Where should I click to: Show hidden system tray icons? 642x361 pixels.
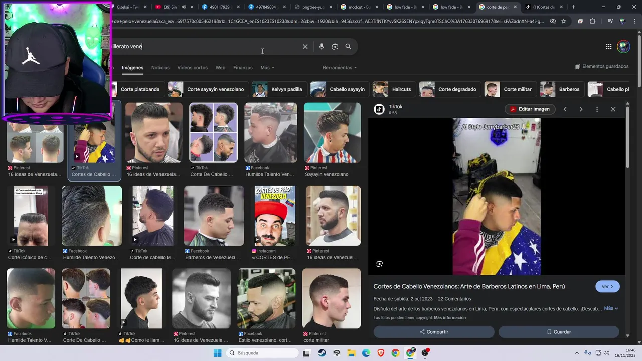[x=577, y=353]
